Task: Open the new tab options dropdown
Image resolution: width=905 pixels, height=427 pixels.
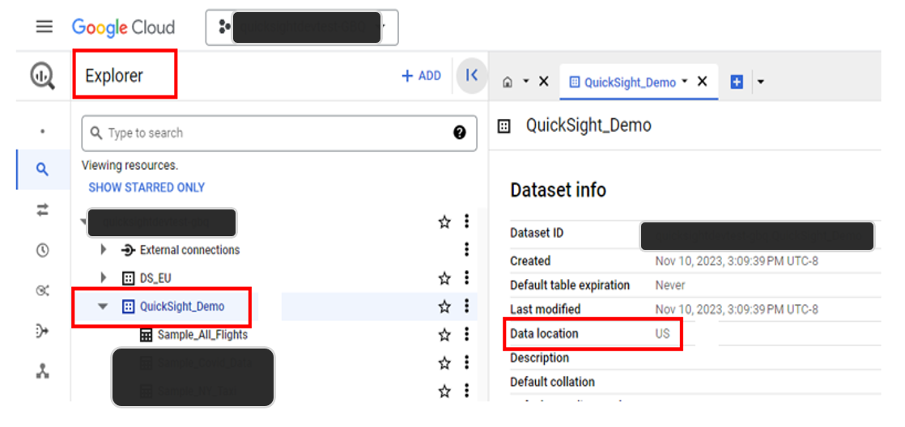Action: pyautogui.click(x=761, y=82)
